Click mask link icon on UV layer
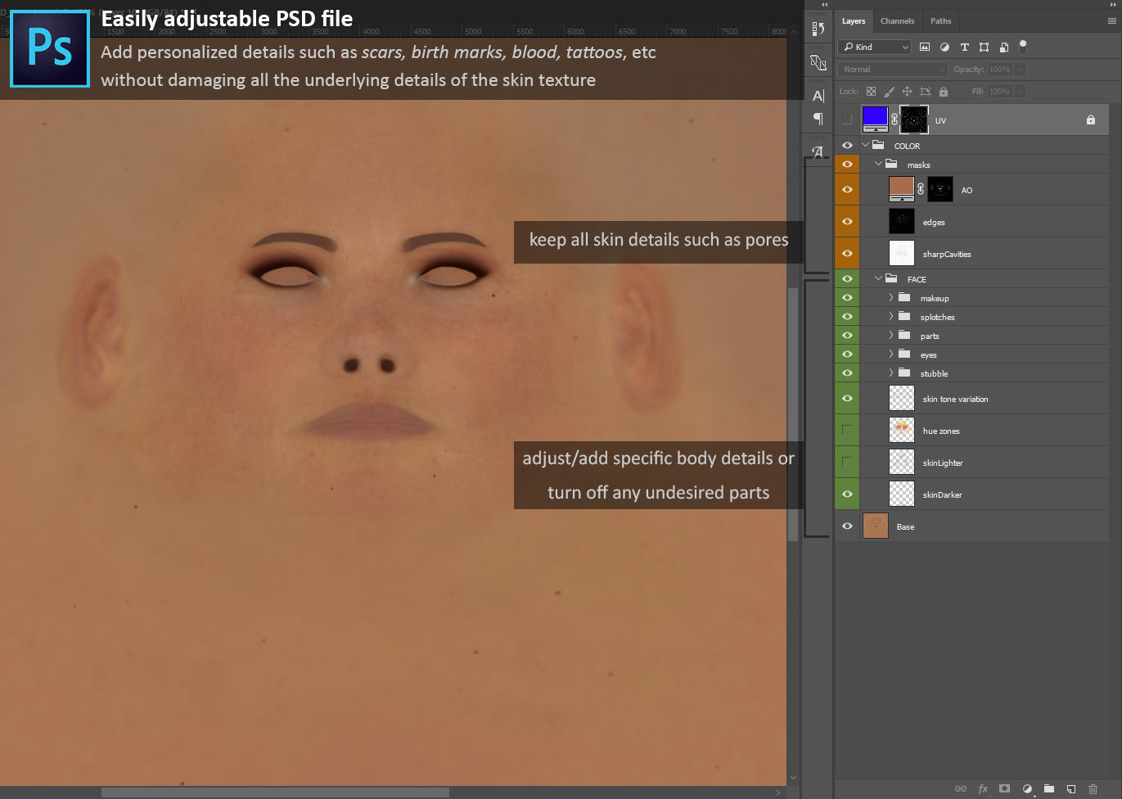Viewport: 1122px width, 799px height. 894,120
